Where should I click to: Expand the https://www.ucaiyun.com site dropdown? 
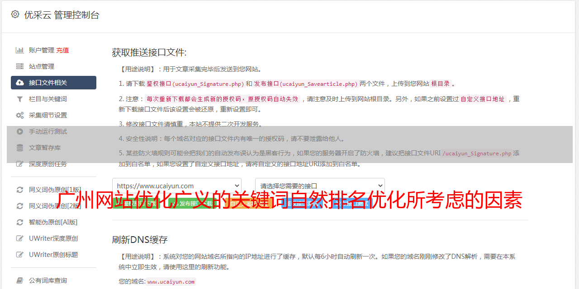coord(177,186)
